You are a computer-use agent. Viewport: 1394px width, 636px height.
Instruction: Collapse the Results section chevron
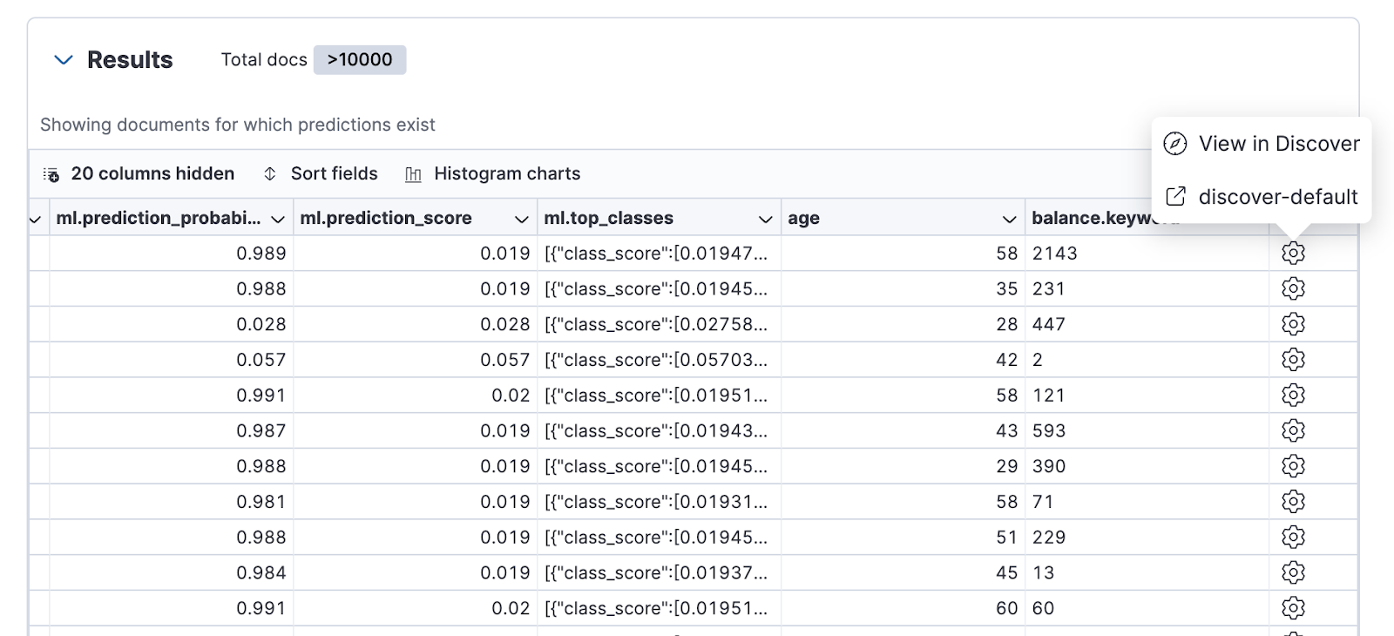[x=63, y=60]
